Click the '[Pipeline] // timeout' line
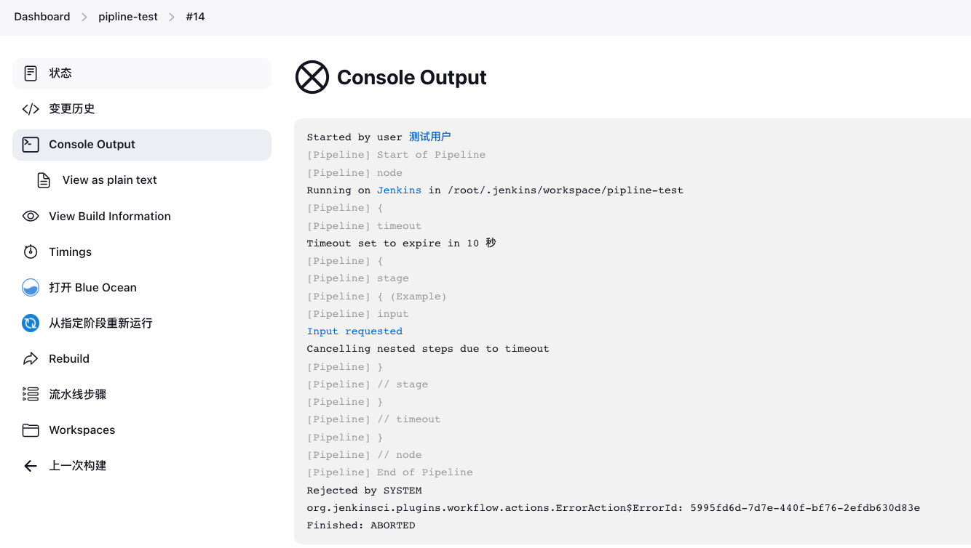Screen dimensions: 971x548 pos(374,419)
